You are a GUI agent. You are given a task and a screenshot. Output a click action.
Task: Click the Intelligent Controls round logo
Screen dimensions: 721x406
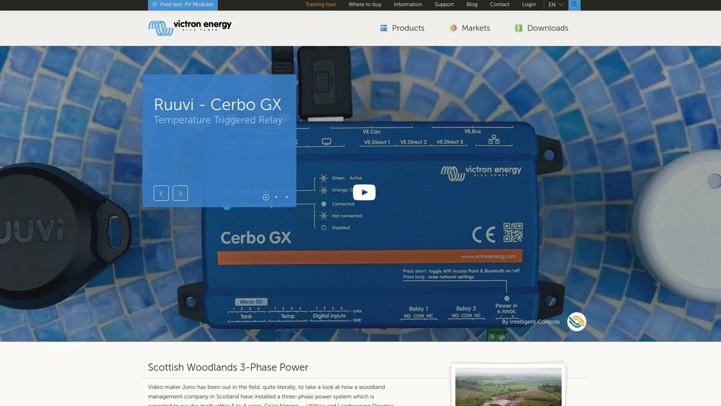(576, 322)
